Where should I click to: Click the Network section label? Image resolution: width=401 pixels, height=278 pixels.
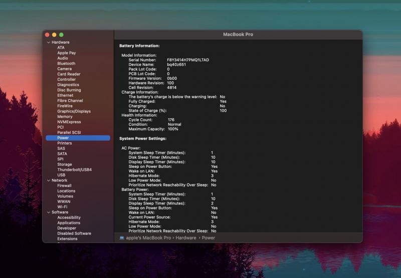[59, 180]
